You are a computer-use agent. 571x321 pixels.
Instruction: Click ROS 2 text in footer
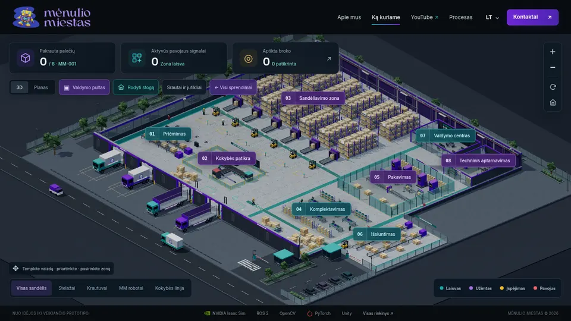(x=262, y=313)
